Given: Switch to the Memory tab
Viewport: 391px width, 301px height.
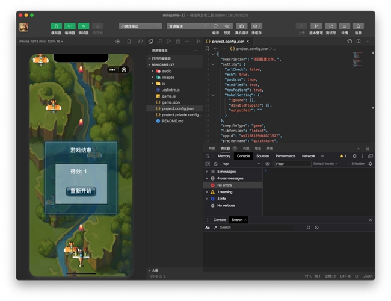Looking at the screenshot, I should click(x=224, y=156).
